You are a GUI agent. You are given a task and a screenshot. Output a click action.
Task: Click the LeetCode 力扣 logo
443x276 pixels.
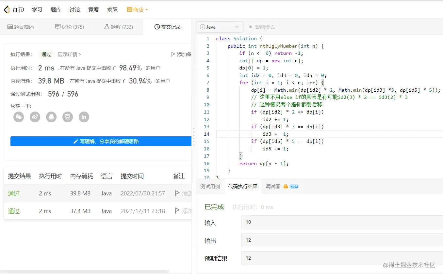(x=14, y=9)
